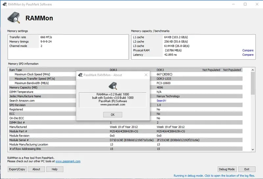
Task: Click OK in the About dialog
Action: coord(113,115)
